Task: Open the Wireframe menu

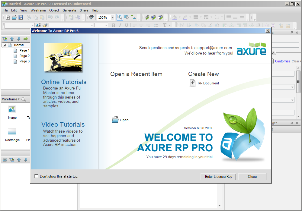Action: (38, 10)
